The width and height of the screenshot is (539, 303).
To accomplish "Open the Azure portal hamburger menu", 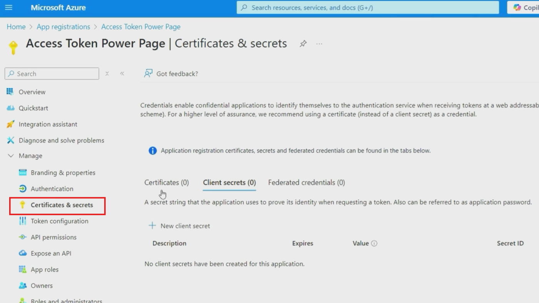I will [x=8, y=7].
